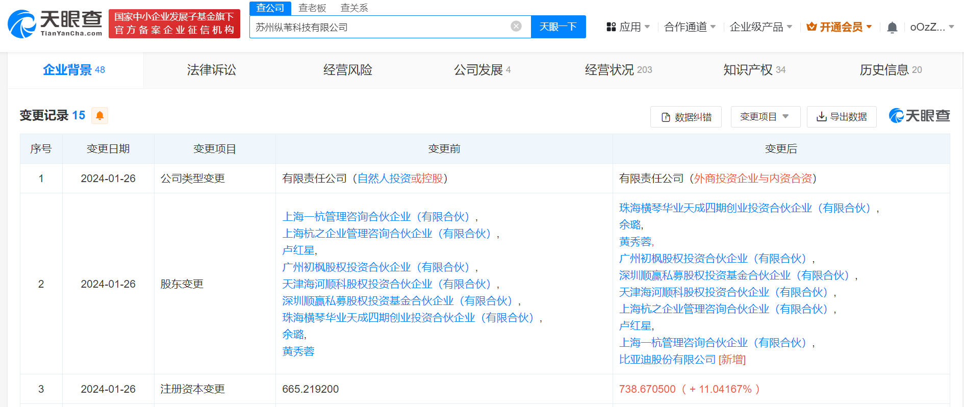Click the 开通会员 crown icon
This screenshot has width=964, height=407.
811,27
